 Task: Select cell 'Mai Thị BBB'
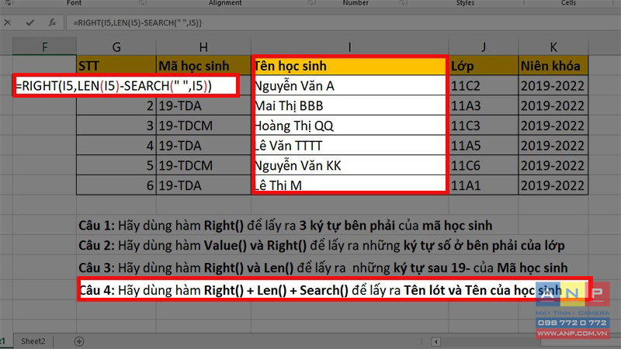(350, 105)
